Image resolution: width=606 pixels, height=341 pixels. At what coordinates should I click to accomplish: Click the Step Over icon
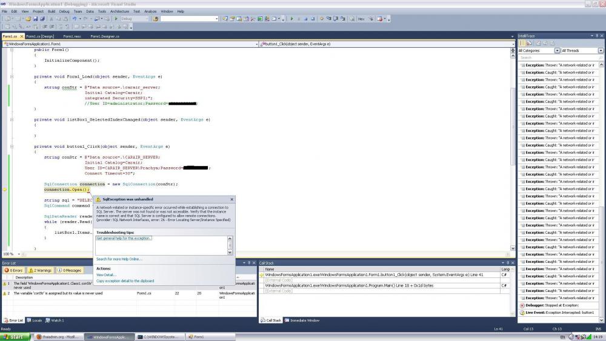coord(336,19)
